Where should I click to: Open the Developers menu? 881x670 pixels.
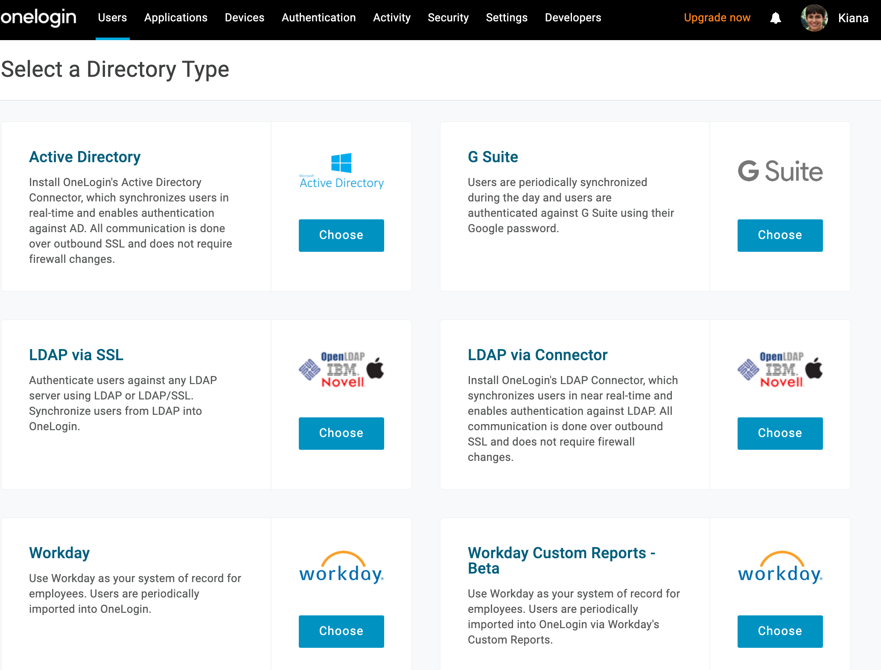click(573, 17)
